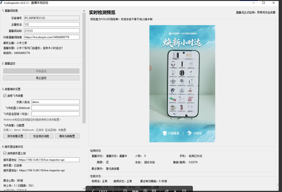Click the 直播流正式检测 notice text

pos(256,13)
